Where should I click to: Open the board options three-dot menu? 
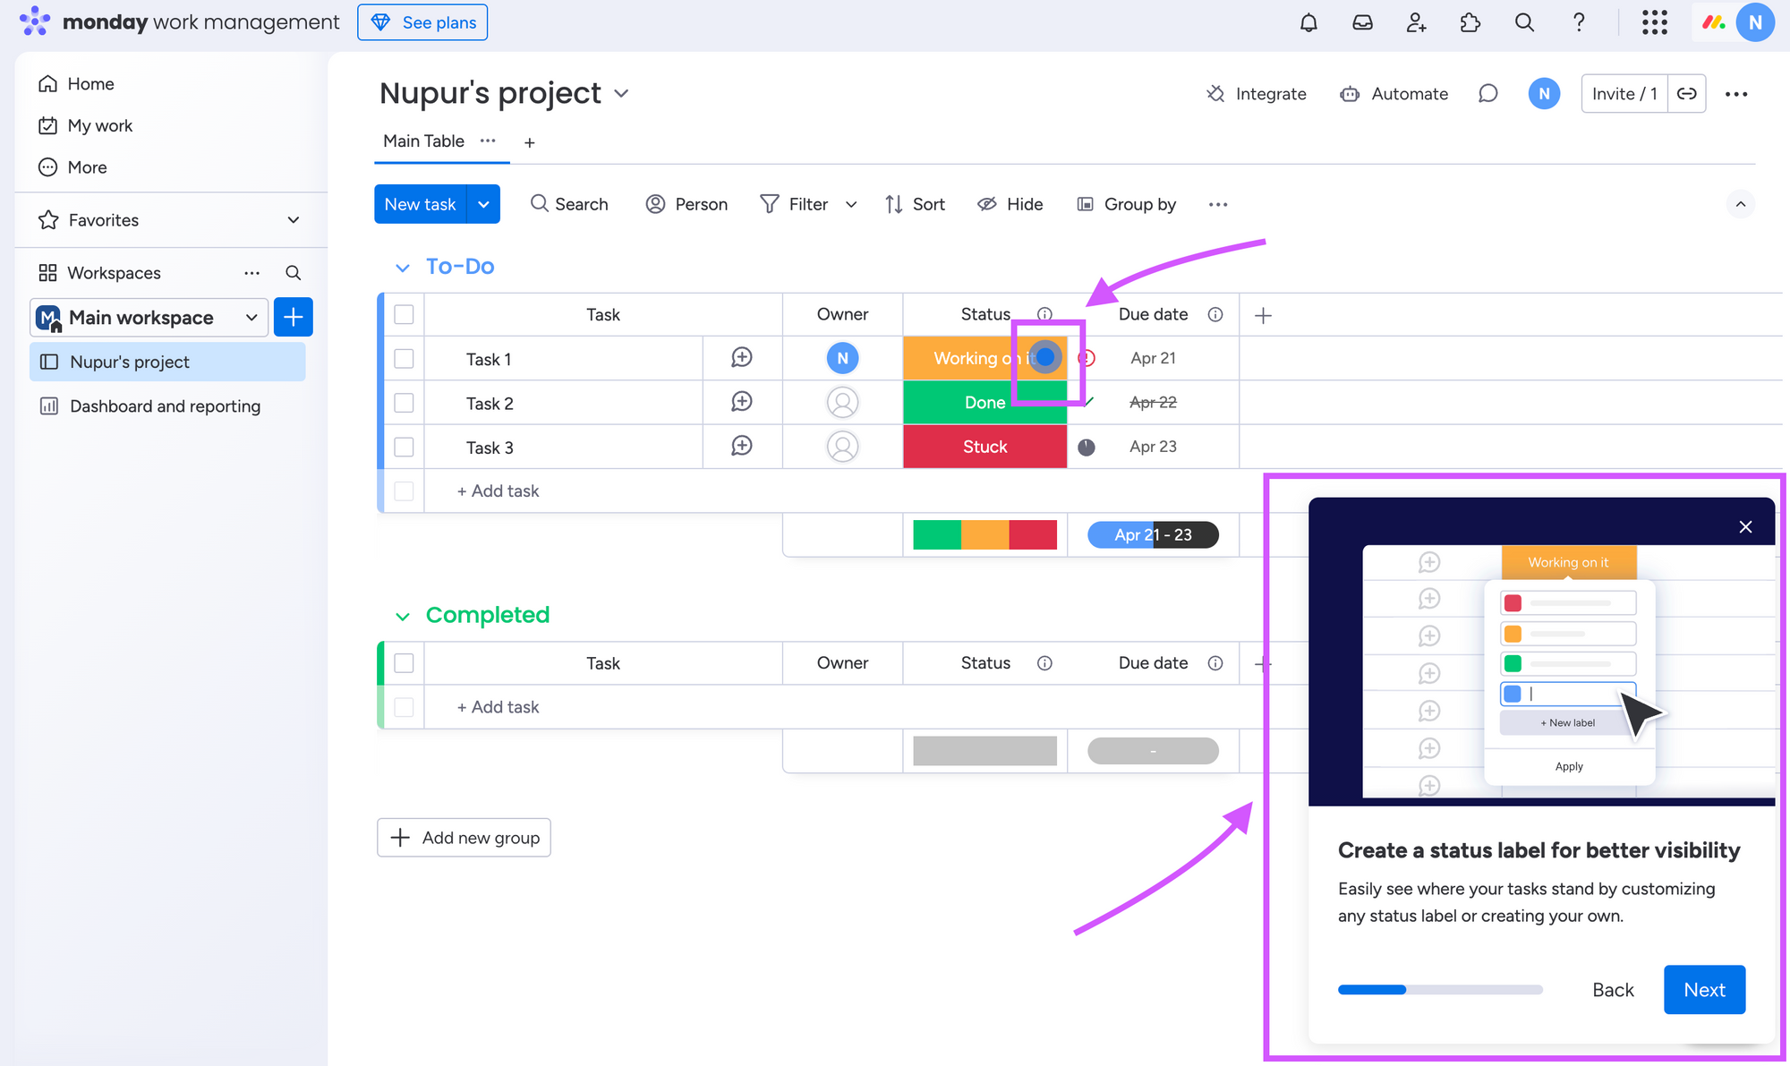point(1736,94)
